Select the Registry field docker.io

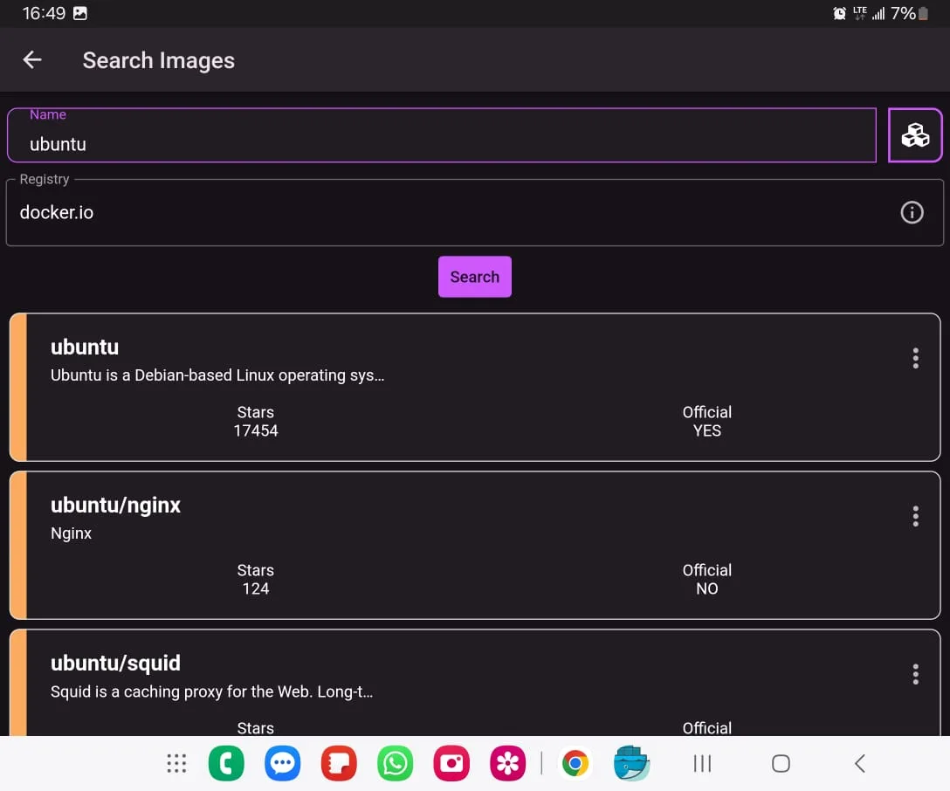474,212
